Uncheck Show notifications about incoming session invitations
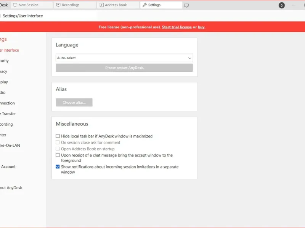The image size is (305, 228). (x=58, y=167)
